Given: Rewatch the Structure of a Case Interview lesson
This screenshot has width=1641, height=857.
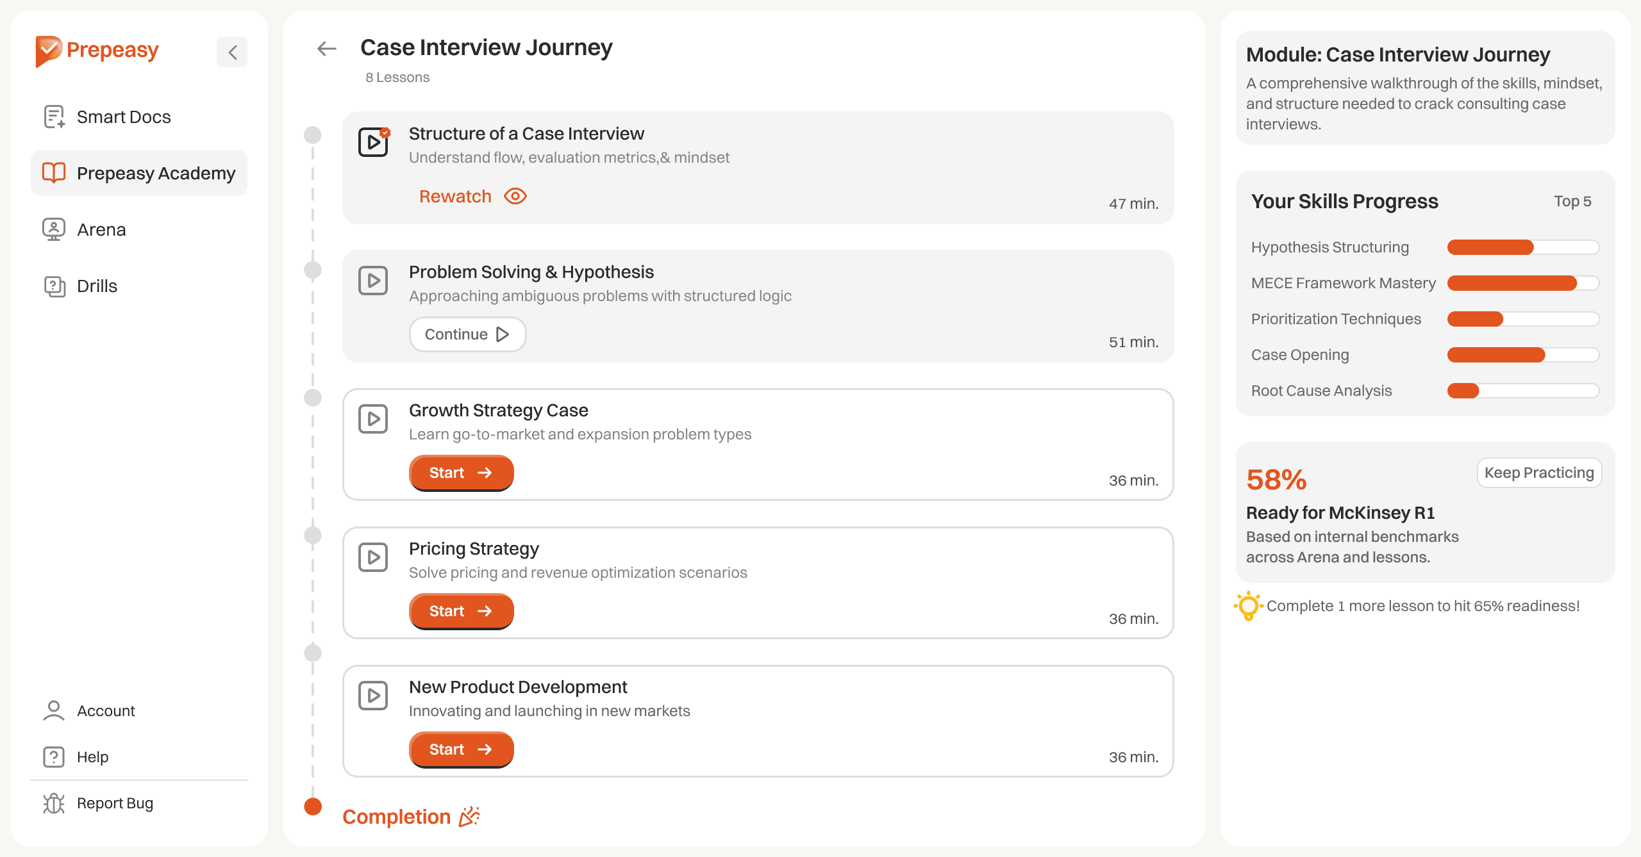Looking at the screenshot, I should [x=472, y=197].
